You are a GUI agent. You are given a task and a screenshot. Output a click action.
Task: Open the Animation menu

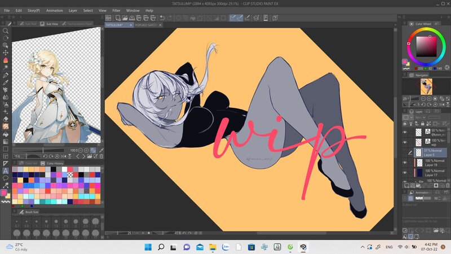(x=54, y=10)
